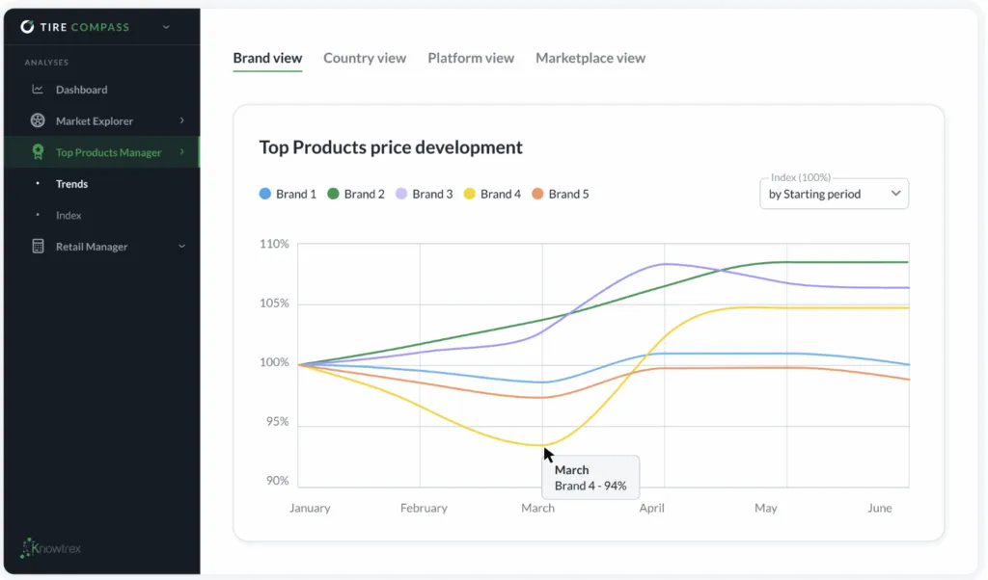Open the Platform view tab
This screenshot has width=988, height=580.
(x=471, y=58)
